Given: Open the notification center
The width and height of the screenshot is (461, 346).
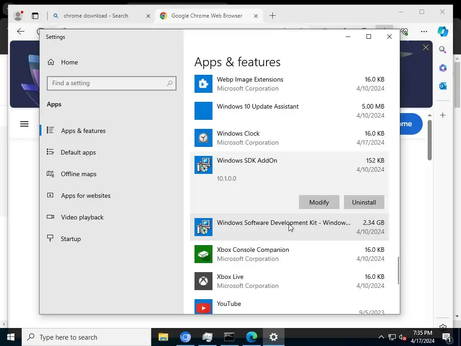Looking at the screenshot, I should click(446, 337).
